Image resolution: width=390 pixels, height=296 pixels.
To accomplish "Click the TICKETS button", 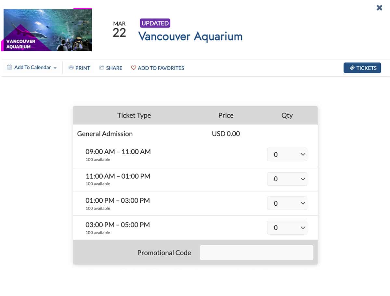I will click(x=362, y=68).
